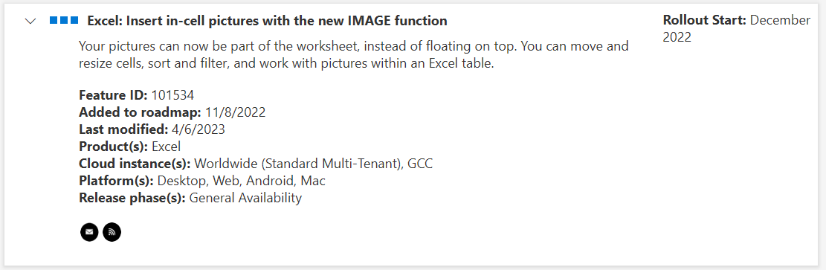Viewport: 826px width, 270px height.
Task: Click the Last modified date 4/6/2023
Action: point(198,129)
